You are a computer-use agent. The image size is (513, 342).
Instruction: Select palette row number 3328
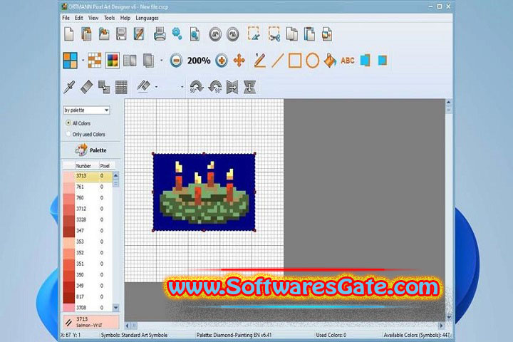pos(88,220)
